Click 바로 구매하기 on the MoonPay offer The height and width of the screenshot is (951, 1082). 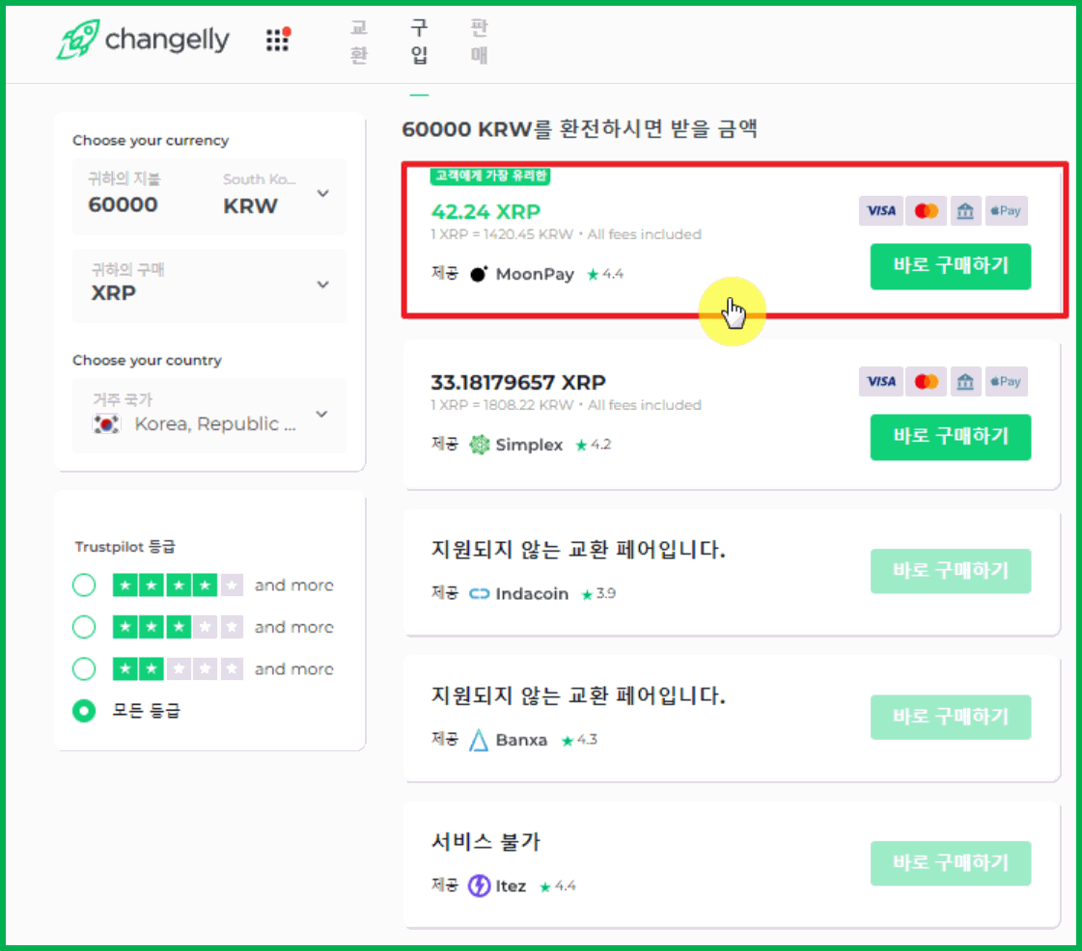(950, 266)
